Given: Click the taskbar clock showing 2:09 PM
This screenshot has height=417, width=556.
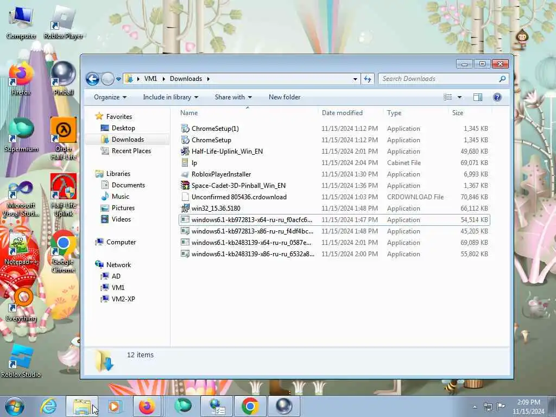Looking at the screenshot, I should tap(528, 406).
